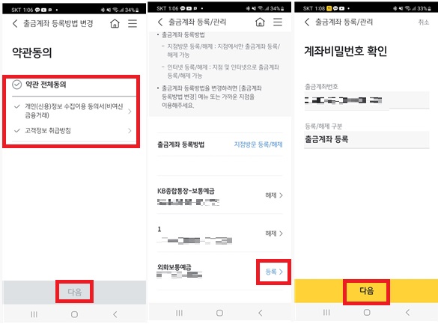Tap 지점방문 등록/해제 link
Image resolution: width=438 pixels, height=324 pixels.
click(258, 144)
